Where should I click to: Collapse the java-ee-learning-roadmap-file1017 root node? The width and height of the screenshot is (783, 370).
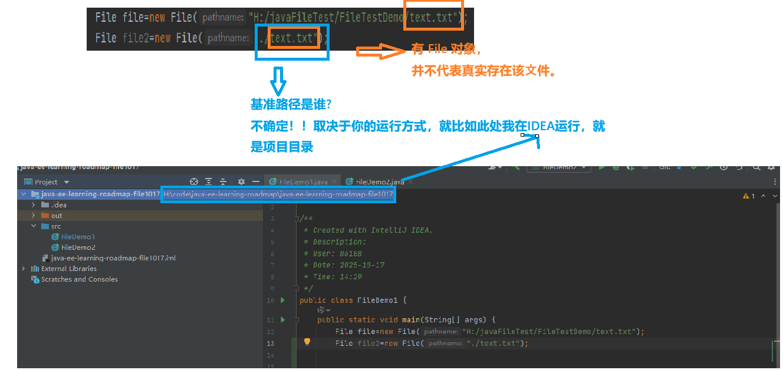click(x=24, y=194)
